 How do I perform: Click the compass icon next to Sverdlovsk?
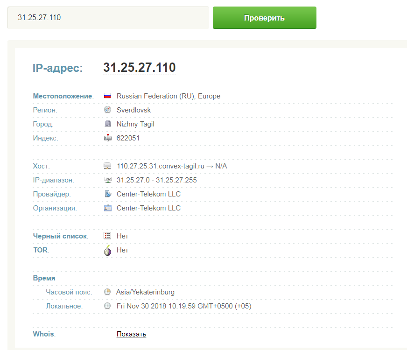[x=107, y=110]
